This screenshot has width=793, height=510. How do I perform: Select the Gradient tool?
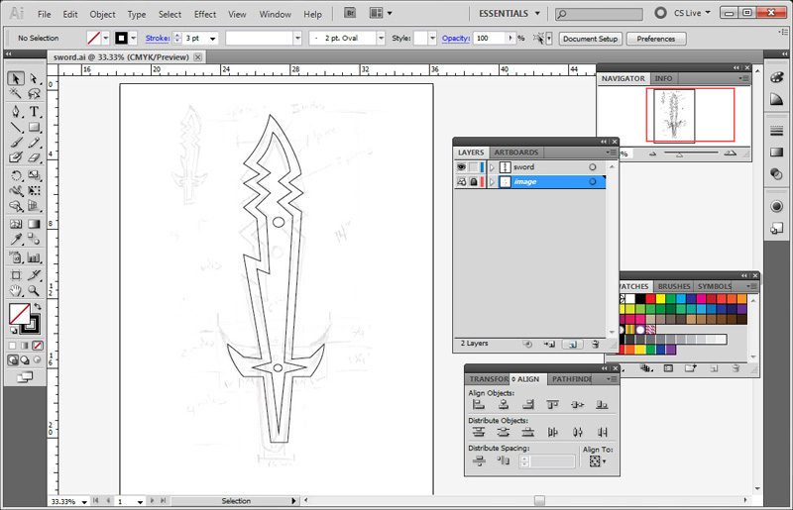tap(34, 224)
